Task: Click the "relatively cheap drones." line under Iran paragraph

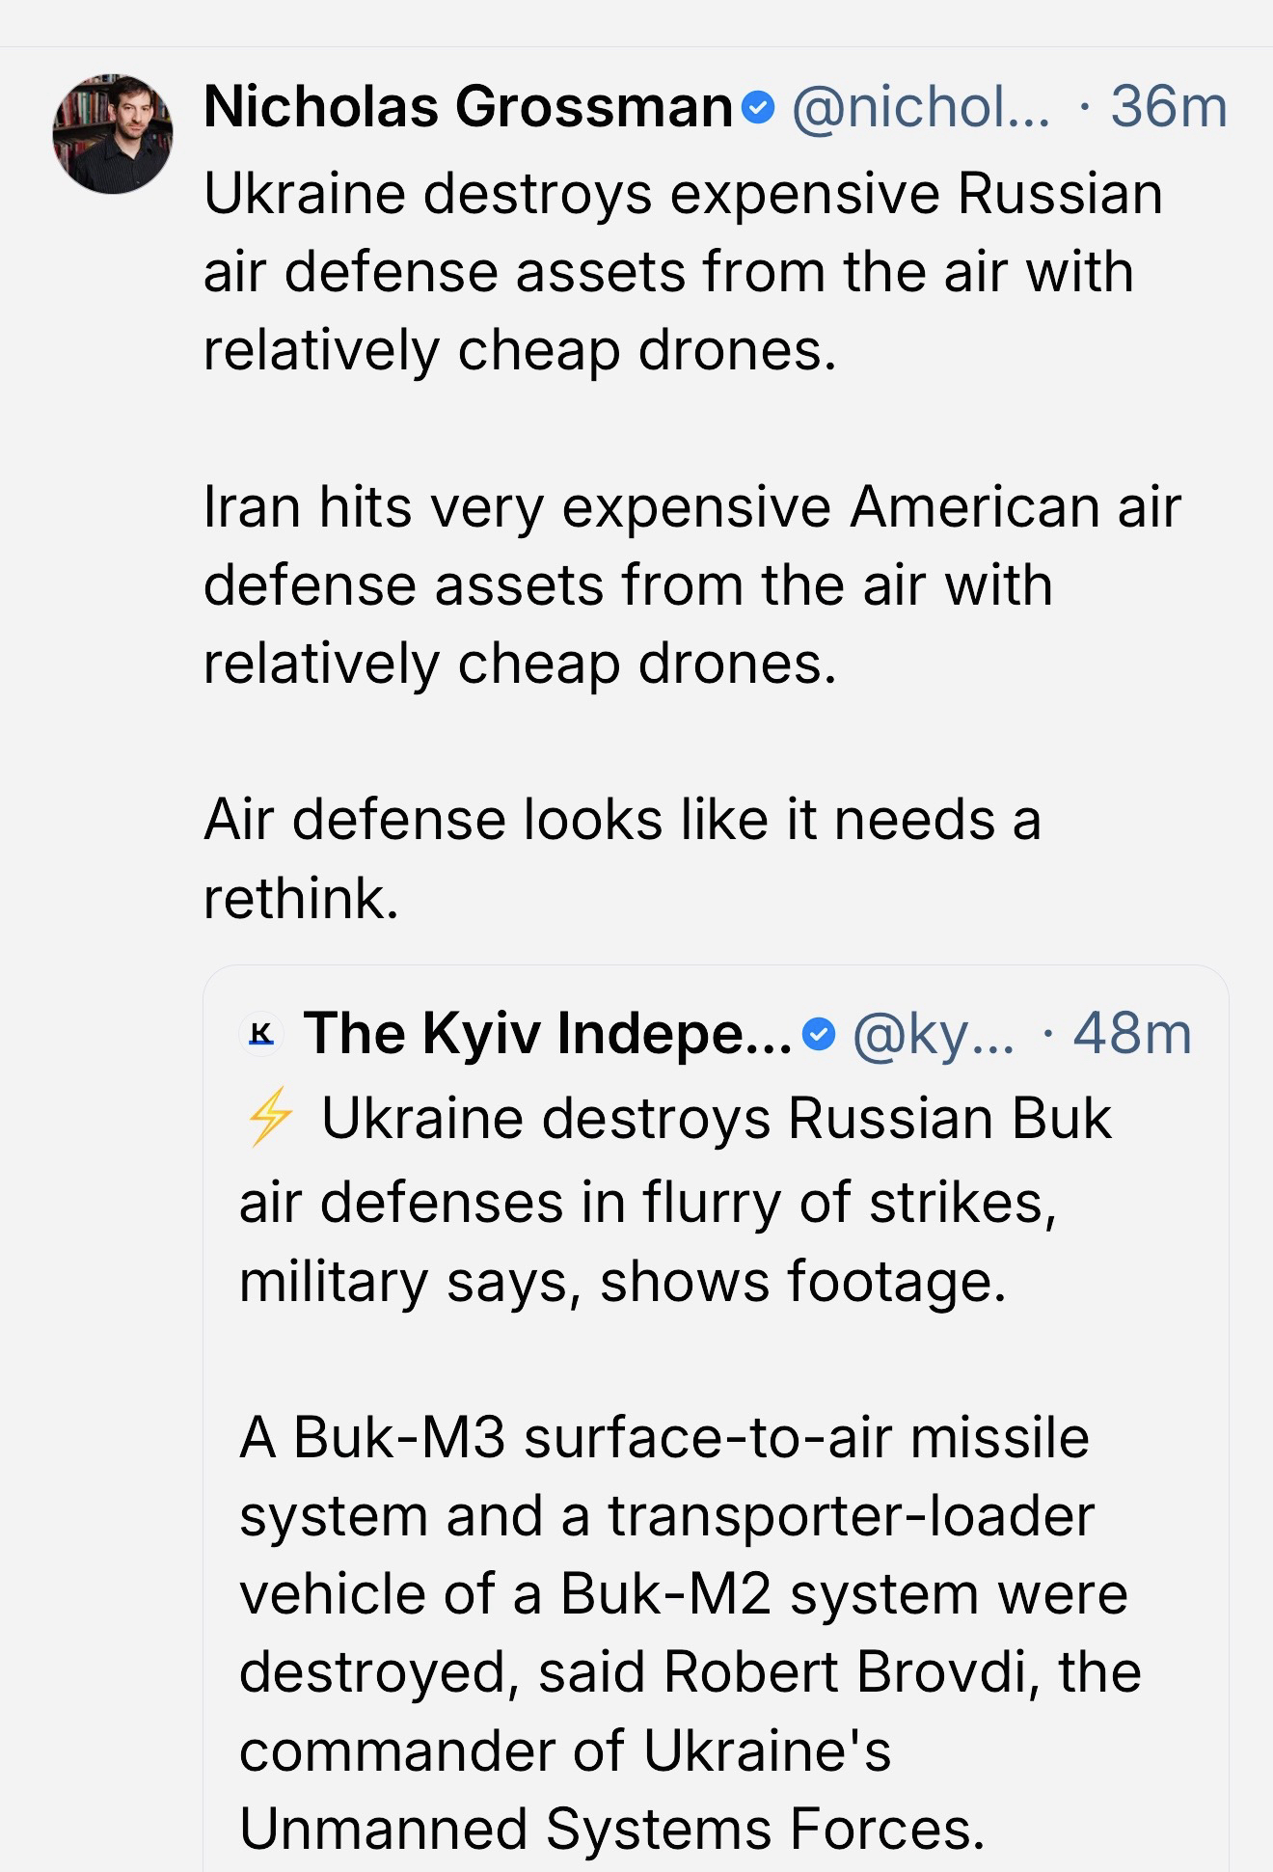Action: [x=520, y=664]
